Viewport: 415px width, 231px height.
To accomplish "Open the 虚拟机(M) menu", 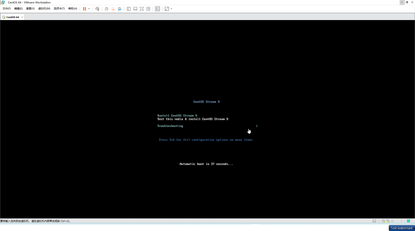I will (x=44, y=9).
